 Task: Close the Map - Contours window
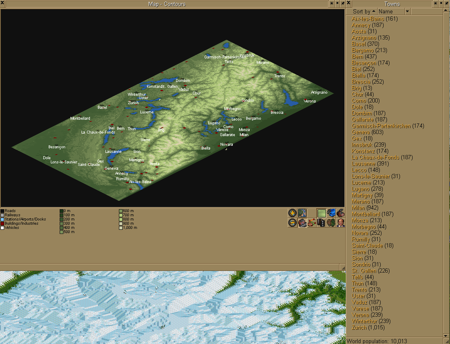3,4
